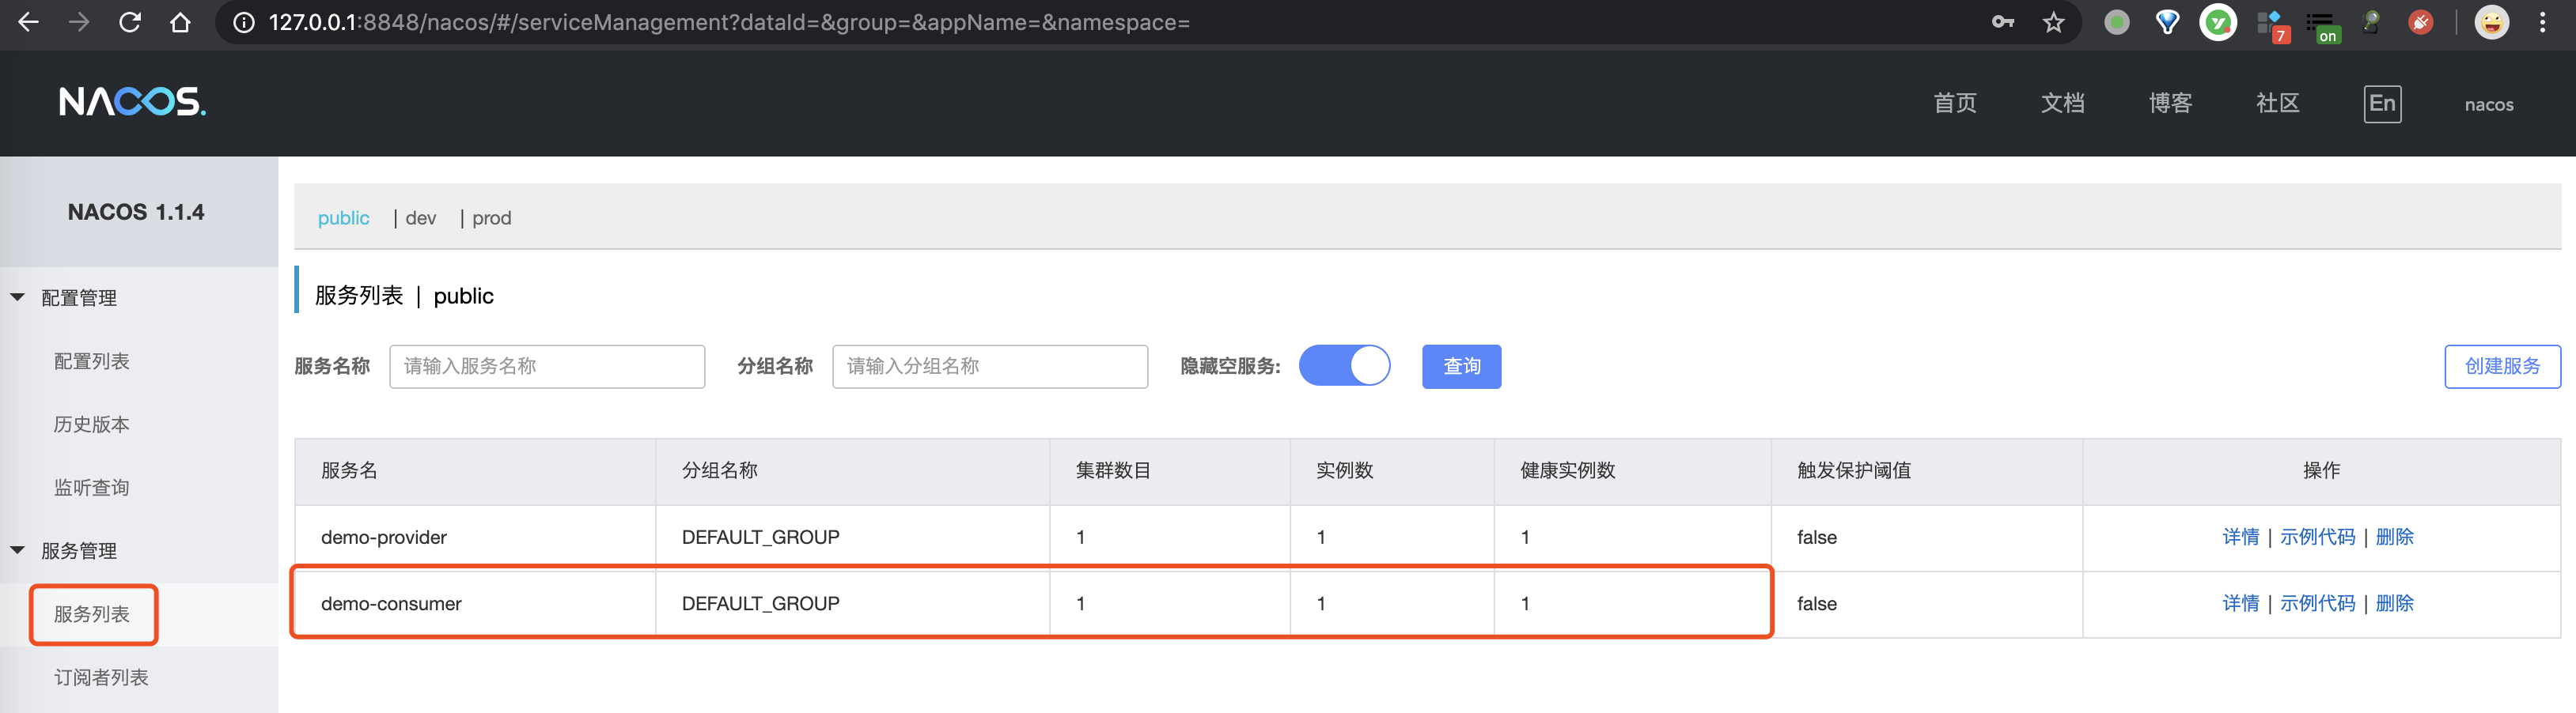The image size is (2576, 713).
Task: Open 配置列表 in the sidebar
Action: click(x=91, y=361)
